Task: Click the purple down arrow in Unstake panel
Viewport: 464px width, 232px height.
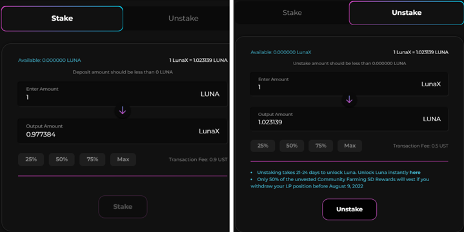Action: 349,100
